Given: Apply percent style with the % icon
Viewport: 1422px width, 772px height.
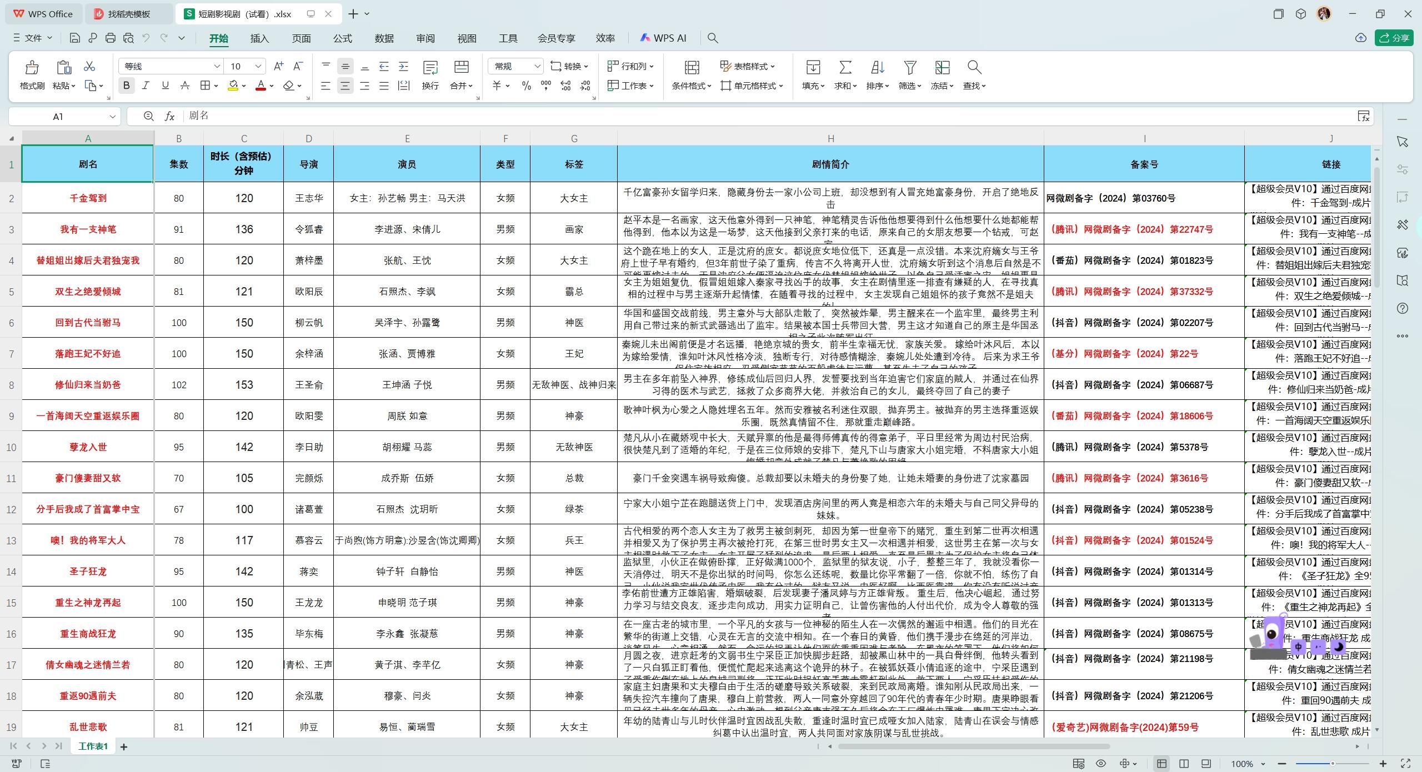Looking at the screenshot, I should (525, 86).
